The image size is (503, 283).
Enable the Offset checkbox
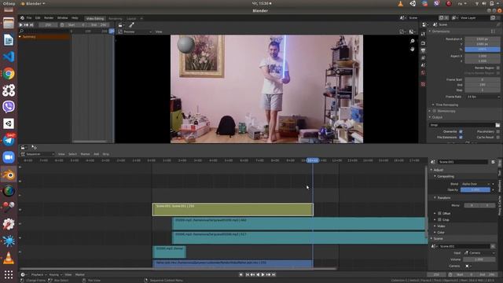click(439, 213)
